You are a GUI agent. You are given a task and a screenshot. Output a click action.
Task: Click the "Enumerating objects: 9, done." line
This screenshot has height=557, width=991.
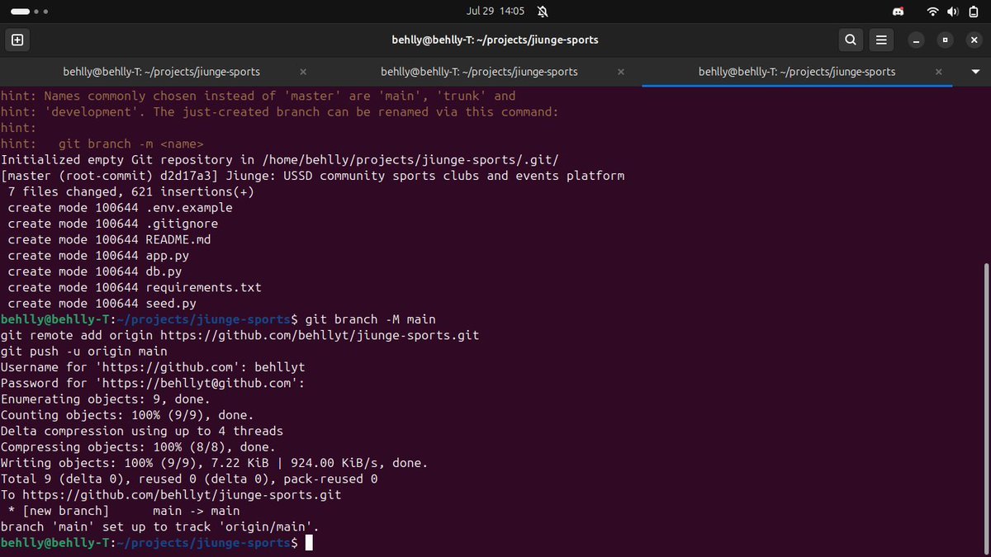105,399
